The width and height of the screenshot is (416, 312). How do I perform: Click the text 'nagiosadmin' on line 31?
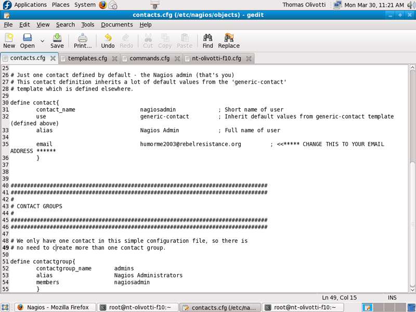point(158,110)
